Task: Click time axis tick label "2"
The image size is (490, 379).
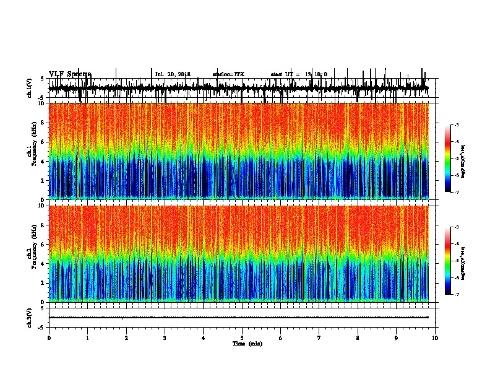Action: click(x=126, y=338)
